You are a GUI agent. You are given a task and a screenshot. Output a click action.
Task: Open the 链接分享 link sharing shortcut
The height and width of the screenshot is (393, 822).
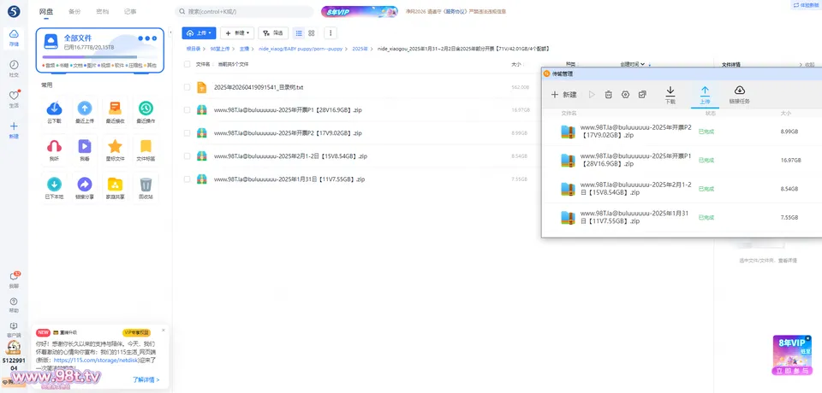pos(85,187)
